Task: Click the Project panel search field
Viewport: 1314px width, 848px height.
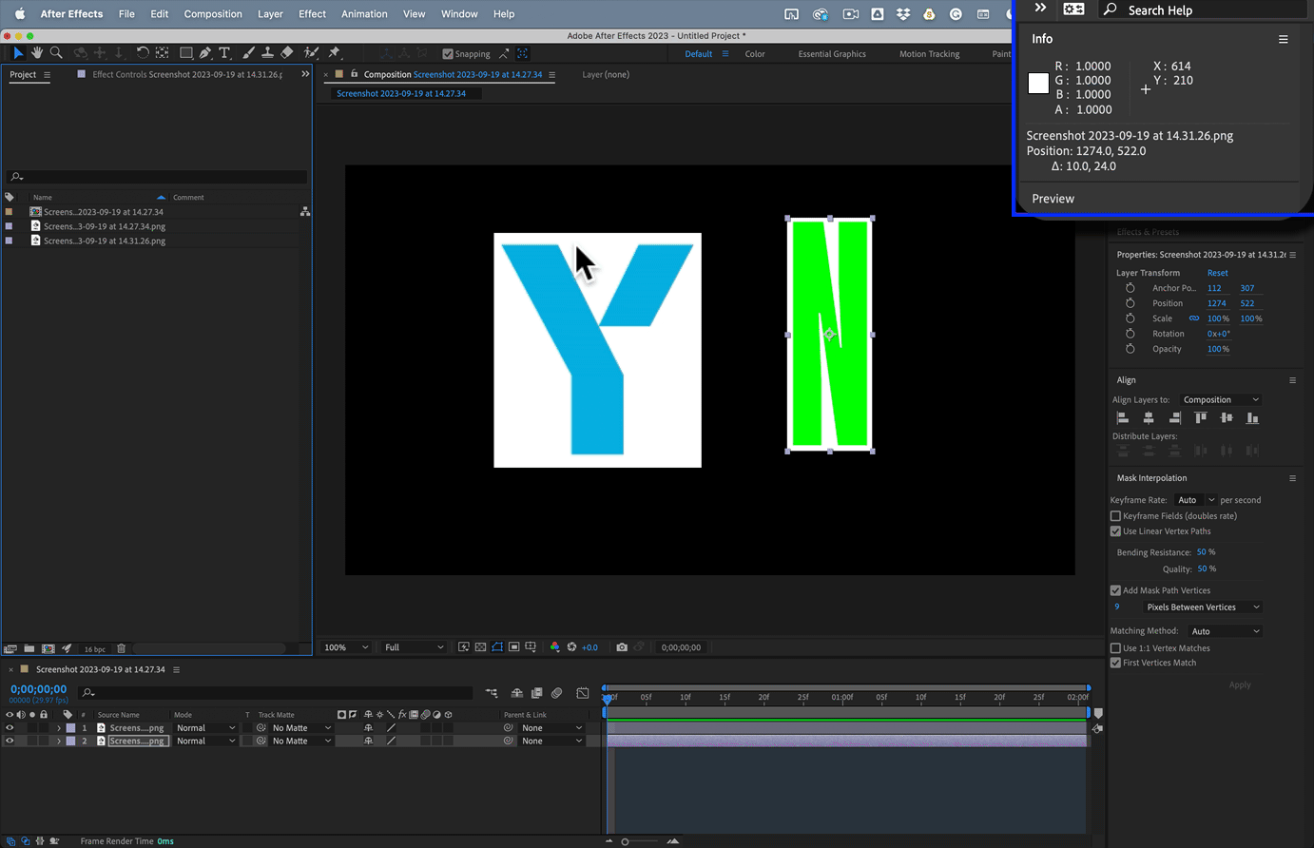Action: (157, 177)
